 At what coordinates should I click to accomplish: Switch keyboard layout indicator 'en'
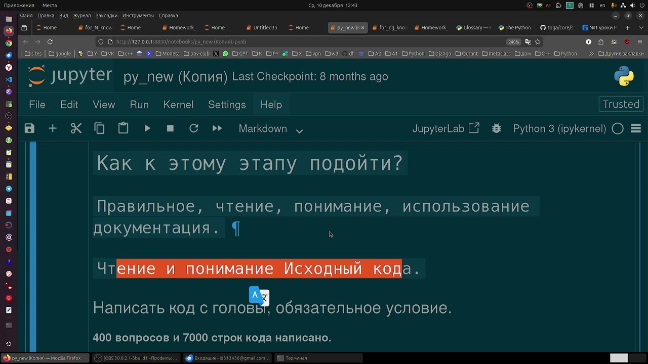pyautogui.click(x=602, y=5)
